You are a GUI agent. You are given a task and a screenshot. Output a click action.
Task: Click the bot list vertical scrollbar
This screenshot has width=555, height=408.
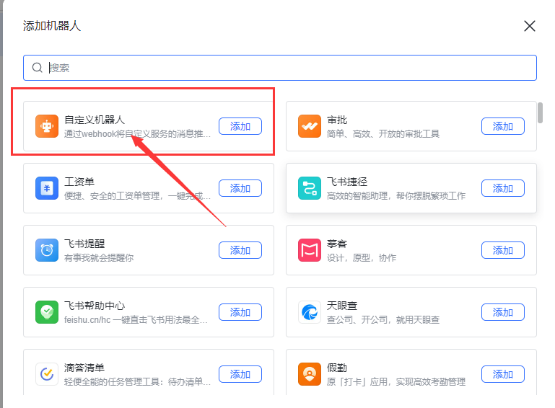tap(540, 112)
